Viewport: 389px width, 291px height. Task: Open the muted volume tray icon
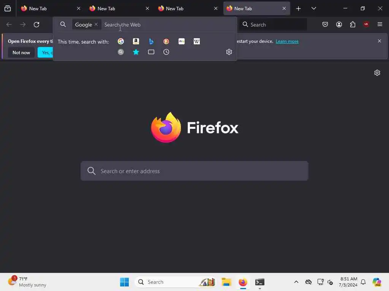coord(330,282)
